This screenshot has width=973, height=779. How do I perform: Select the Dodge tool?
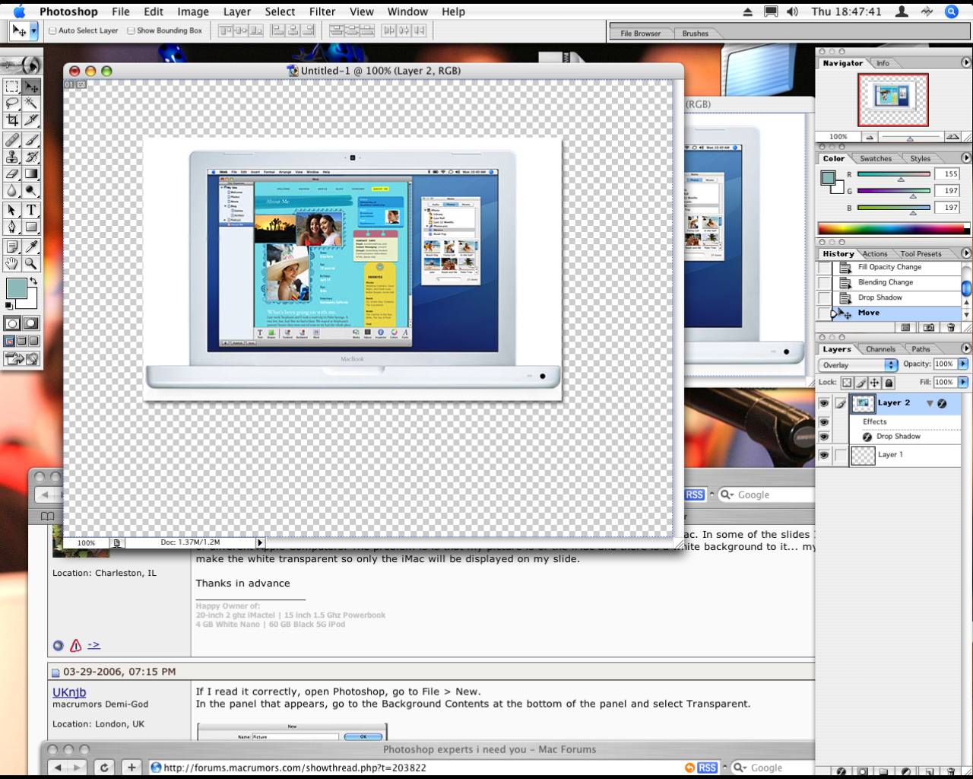point(31,190)
